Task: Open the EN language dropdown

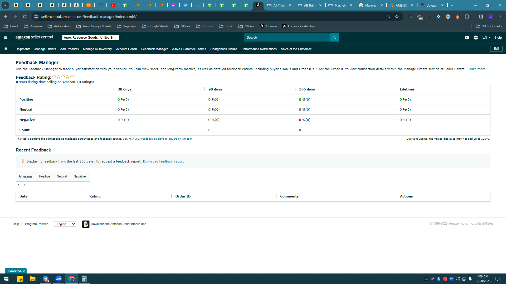Action: [x=486, y=38]
